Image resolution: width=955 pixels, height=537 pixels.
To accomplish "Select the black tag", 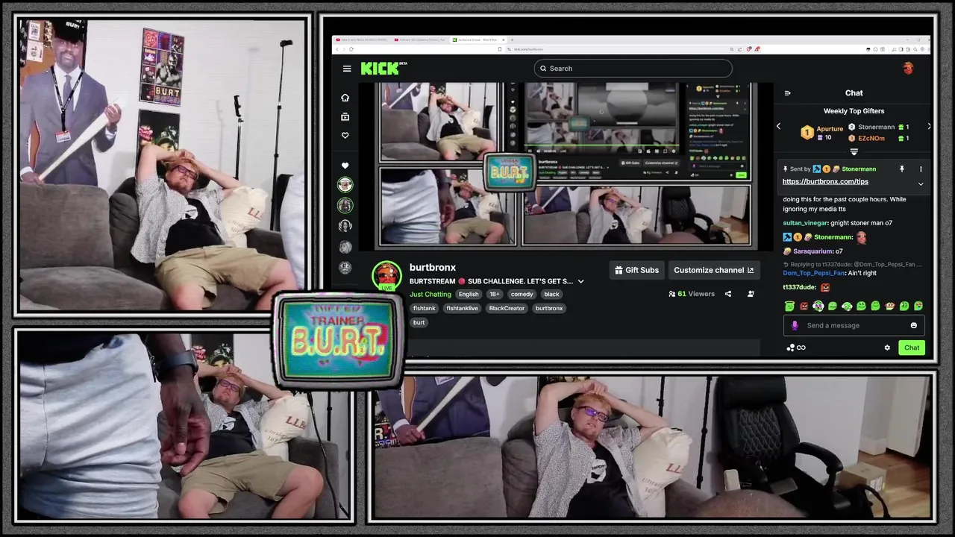I will coord(551,295).
